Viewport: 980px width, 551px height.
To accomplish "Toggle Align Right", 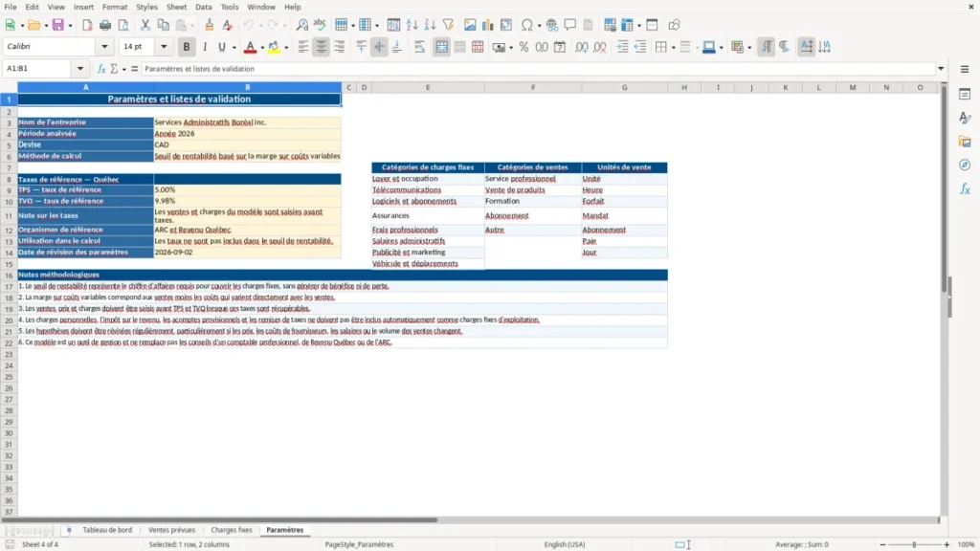I will coord(340,47).
